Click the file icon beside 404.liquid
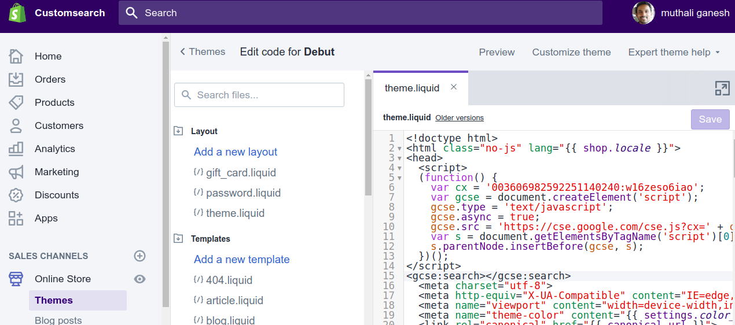Viewport: 735px width, 325px height. point(199,279)
